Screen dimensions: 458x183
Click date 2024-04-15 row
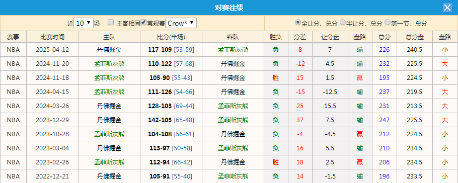[x=52, y=91]
